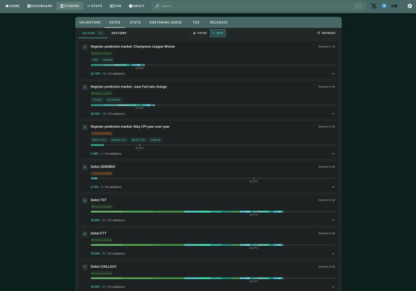Click Quorum reached badge under Delist TST
Image resolution: width=416 pixels, height=291 pixels.
click(x=102, y=207)
